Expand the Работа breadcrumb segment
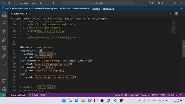The width and height of the screenshot is (185, 104). pos(58,18)
